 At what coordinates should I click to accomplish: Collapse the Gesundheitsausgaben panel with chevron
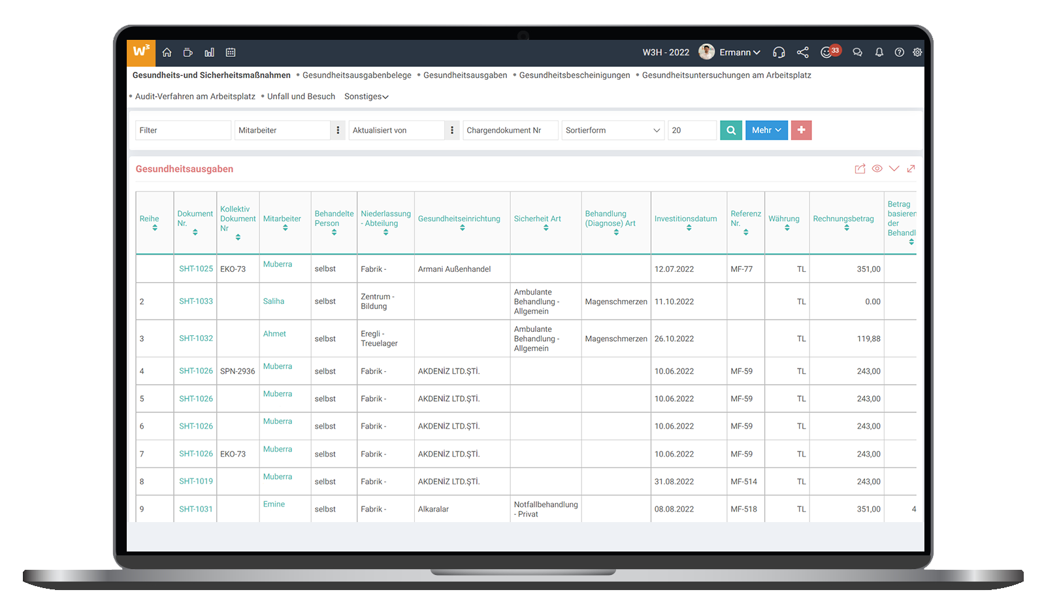894,169
